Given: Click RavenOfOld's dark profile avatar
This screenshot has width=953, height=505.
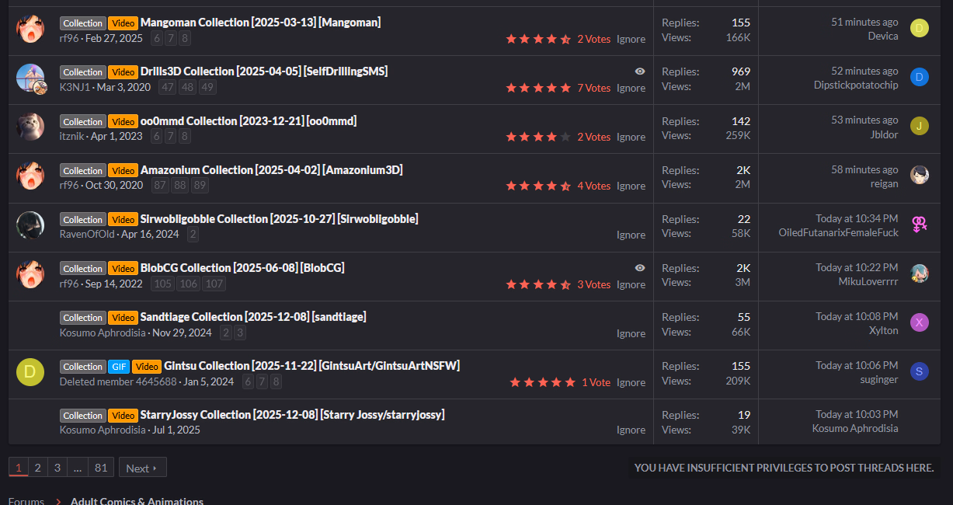Looking at the screenshot, I should tap(30, 225).
